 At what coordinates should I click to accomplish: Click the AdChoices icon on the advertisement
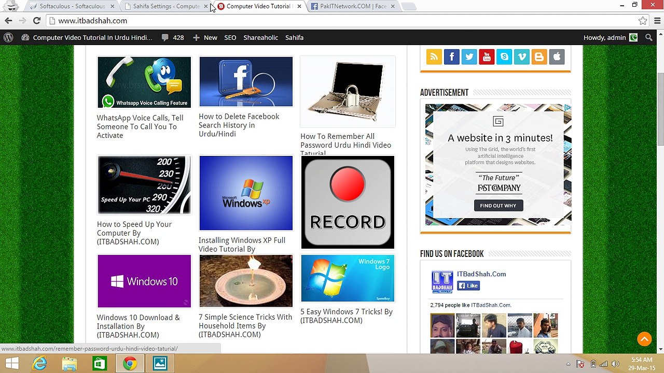[x=568, y=108]
